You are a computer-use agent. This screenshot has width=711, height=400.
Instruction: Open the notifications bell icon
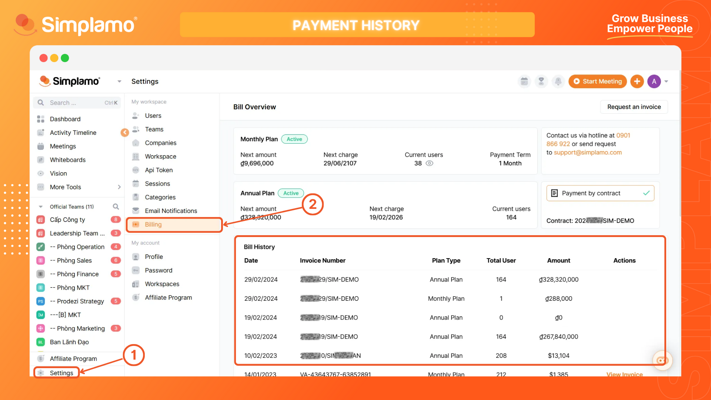click(558, 81)
